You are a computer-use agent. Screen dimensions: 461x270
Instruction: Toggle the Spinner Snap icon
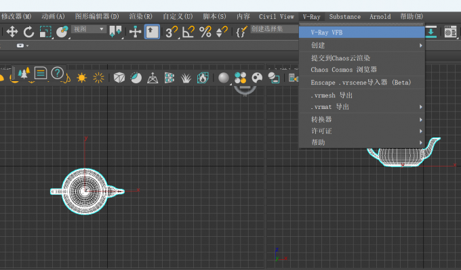(x=222, y=32)
